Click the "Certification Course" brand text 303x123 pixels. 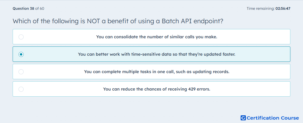[273, 118]
